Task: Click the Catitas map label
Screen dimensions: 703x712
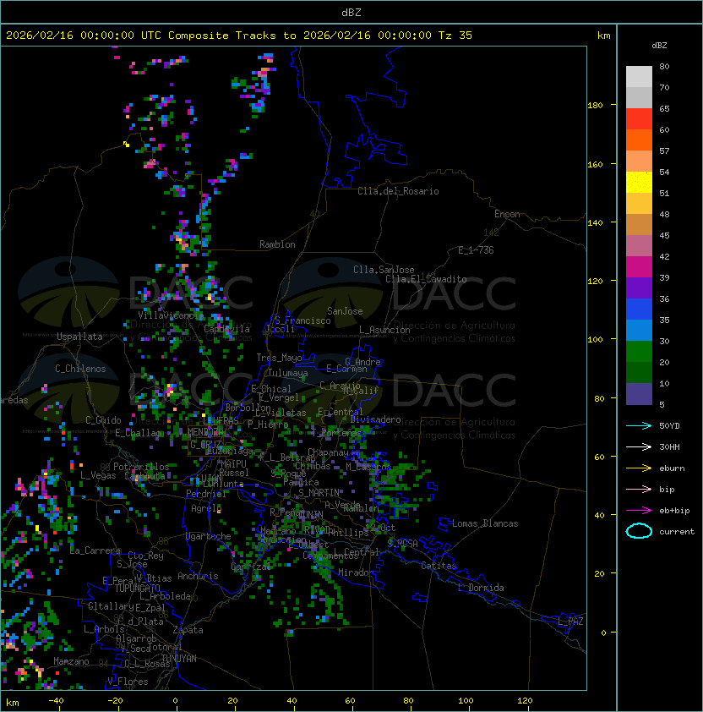Action: [x=439, y=566]
